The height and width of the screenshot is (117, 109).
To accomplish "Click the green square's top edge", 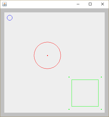I will [x=85, y=80].
